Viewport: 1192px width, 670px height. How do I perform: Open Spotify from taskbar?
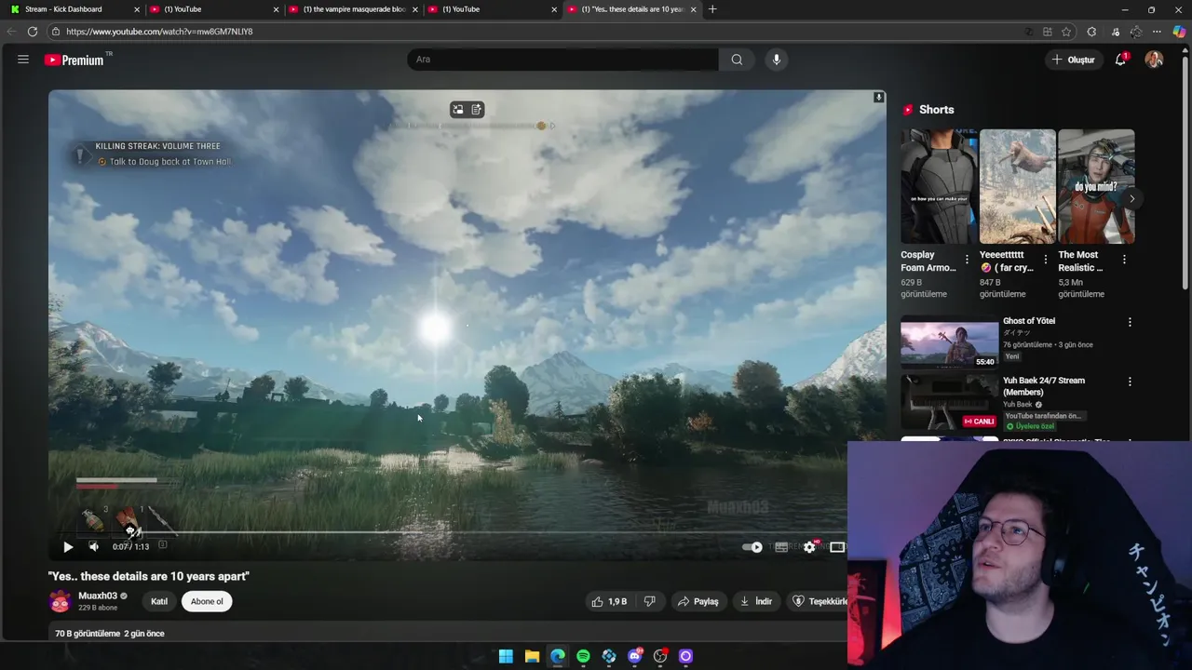(583, 656)
